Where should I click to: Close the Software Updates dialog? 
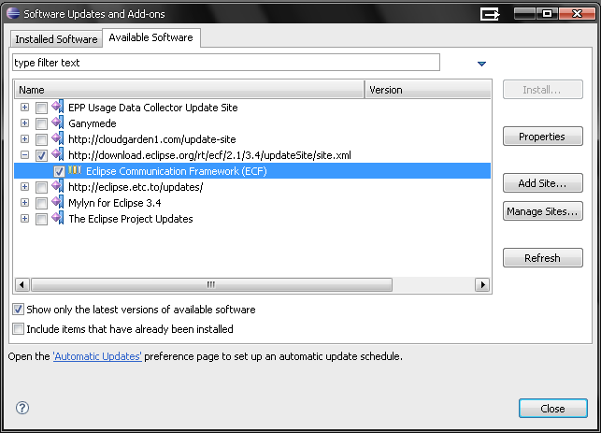pyautogui.click(x=552, y=409)
